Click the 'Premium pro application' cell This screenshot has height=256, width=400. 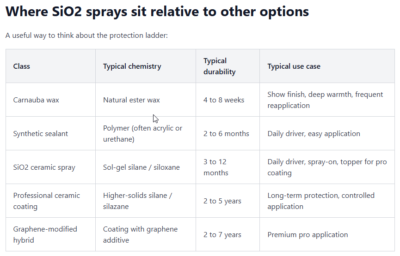tap(327, 234)
